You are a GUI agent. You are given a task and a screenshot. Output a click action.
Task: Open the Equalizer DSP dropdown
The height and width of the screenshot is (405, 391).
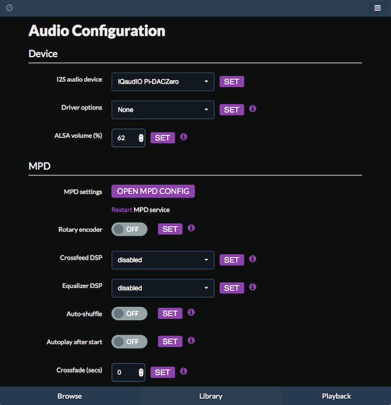coord(163,288)
